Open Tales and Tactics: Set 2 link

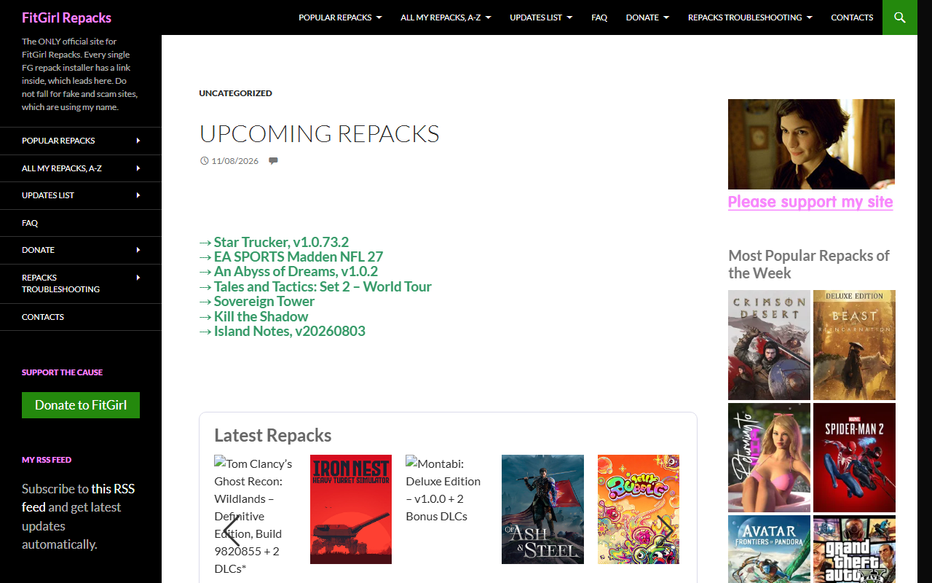point(323,286)
